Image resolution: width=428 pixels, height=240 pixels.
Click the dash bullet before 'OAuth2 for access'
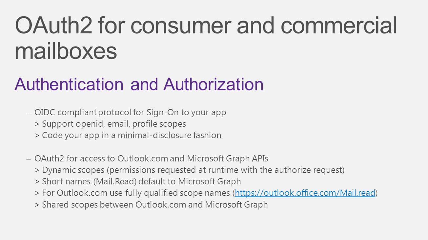29,159
